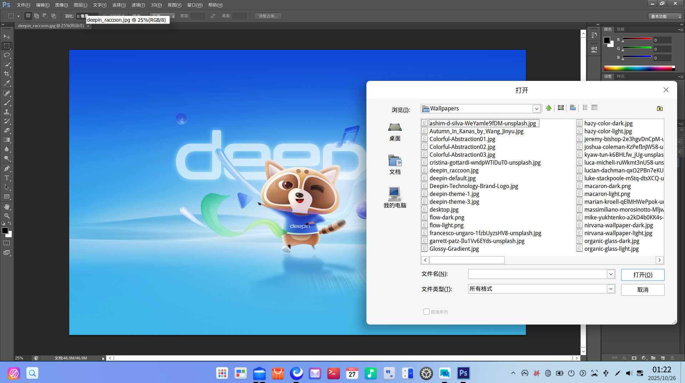Select the Eyedropper tool
The height and width of the screenshot is (383, 685).
[x=7, y=83]
